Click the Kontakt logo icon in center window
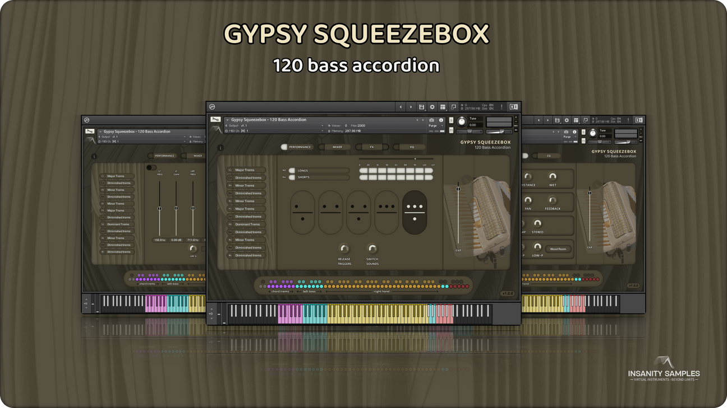 212,107
